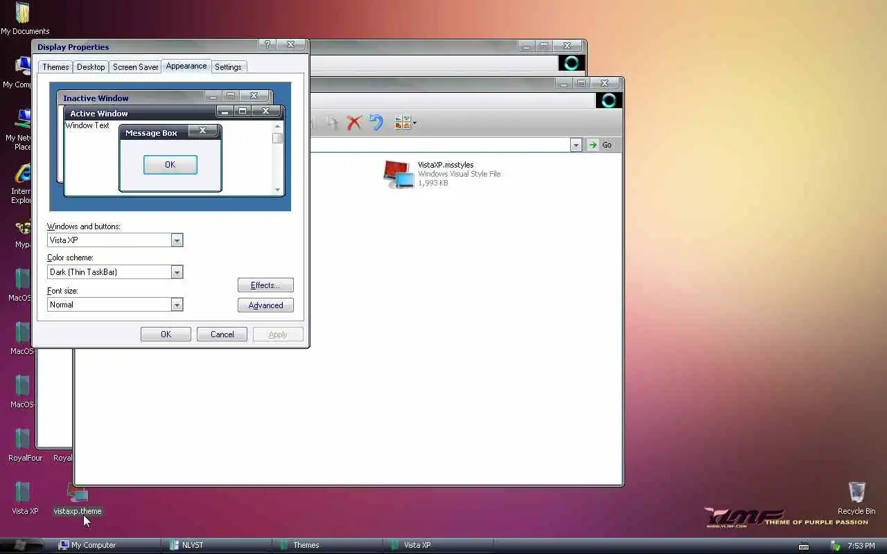Click the keyboard icon in system tray
Screen dimensions: 887x554
pyautogui.click(x=804, y=546)
